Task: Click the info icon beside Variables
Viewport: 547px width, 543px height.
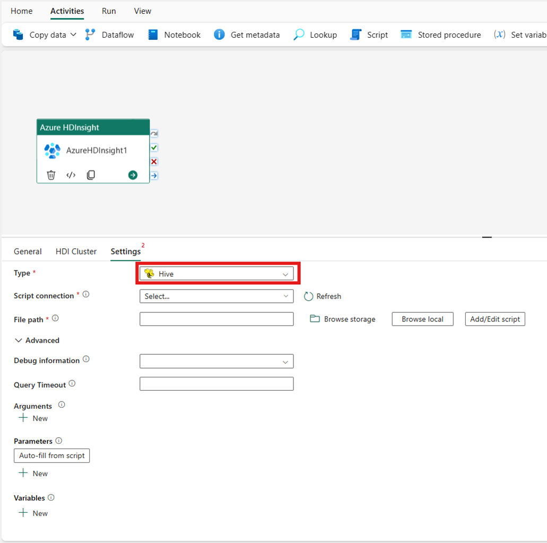Action: (51, 498)
